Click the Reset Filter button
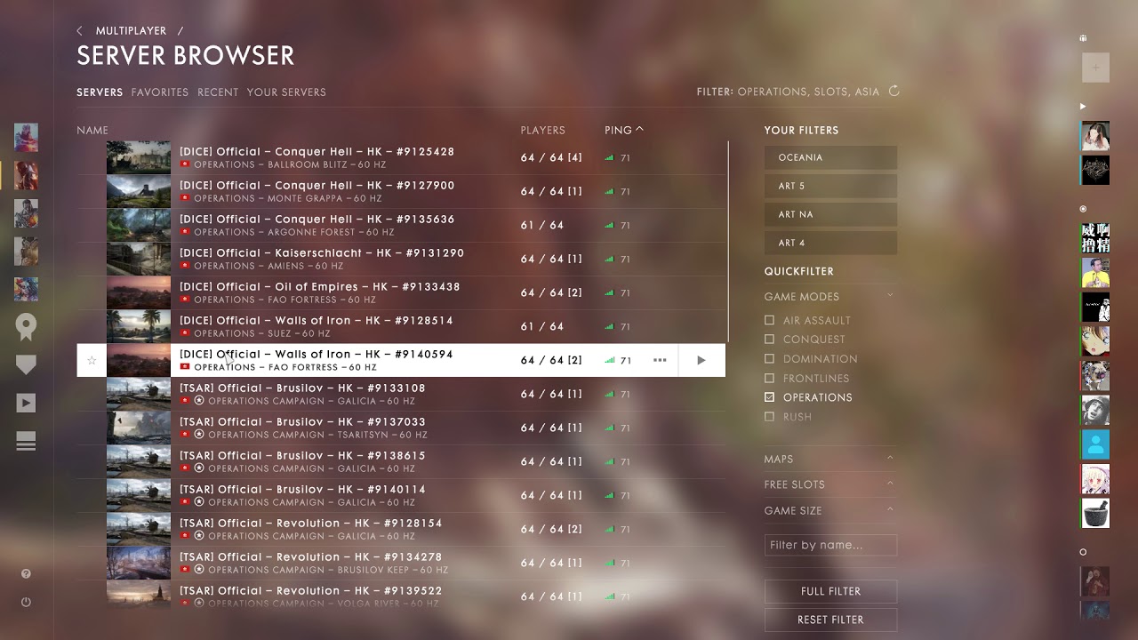 830,620
